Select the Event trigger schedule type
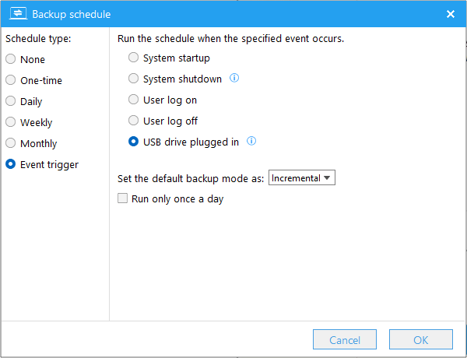 [x=11, y=164]
